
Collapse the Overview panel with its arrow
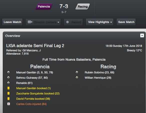tap(142, 36)
